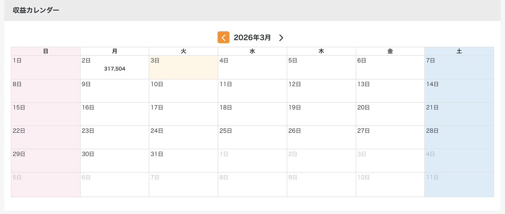505x214 pixels.
Task: Pick the greyed-out 11日 cell under 土
Action: [459, 185]
